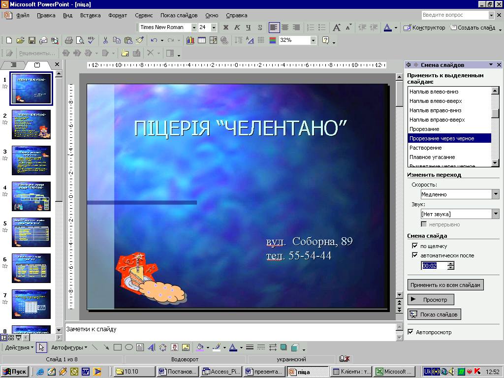Viewport: 504px width, 378px height.
Task: Paste with the clipboard icon
Action: pos(128,40)
